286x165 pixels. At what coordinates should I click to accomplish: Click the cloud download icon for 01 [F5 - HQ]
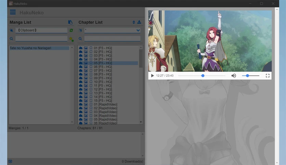pyautogui.click(x=81, y=48)
